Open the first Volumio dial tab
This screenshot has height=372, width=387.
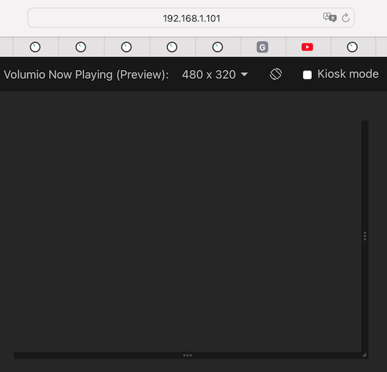point(35,47)
